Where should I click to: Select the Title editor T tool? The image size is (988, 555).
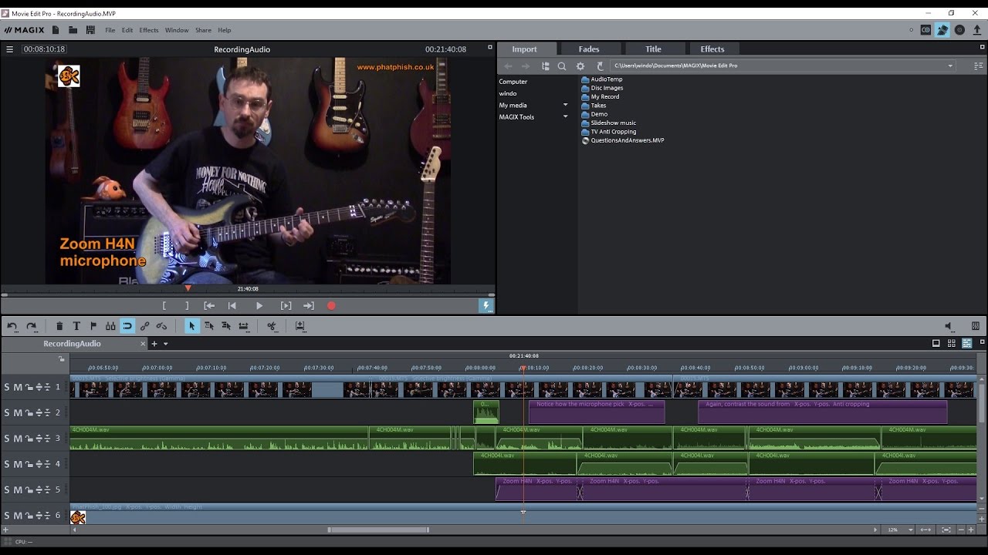coord(76,326)
